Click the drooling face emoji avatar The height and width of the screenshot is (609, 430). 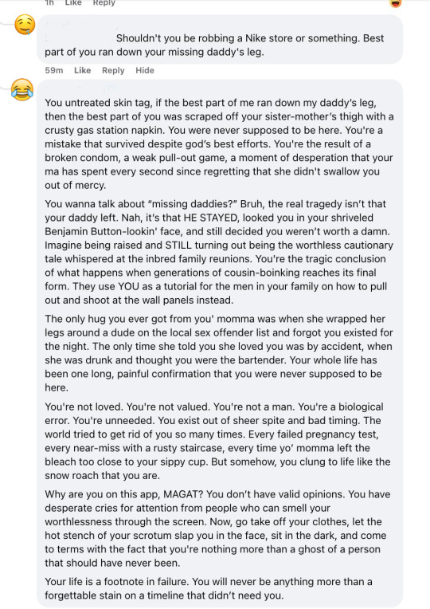(x=25, y=25)
